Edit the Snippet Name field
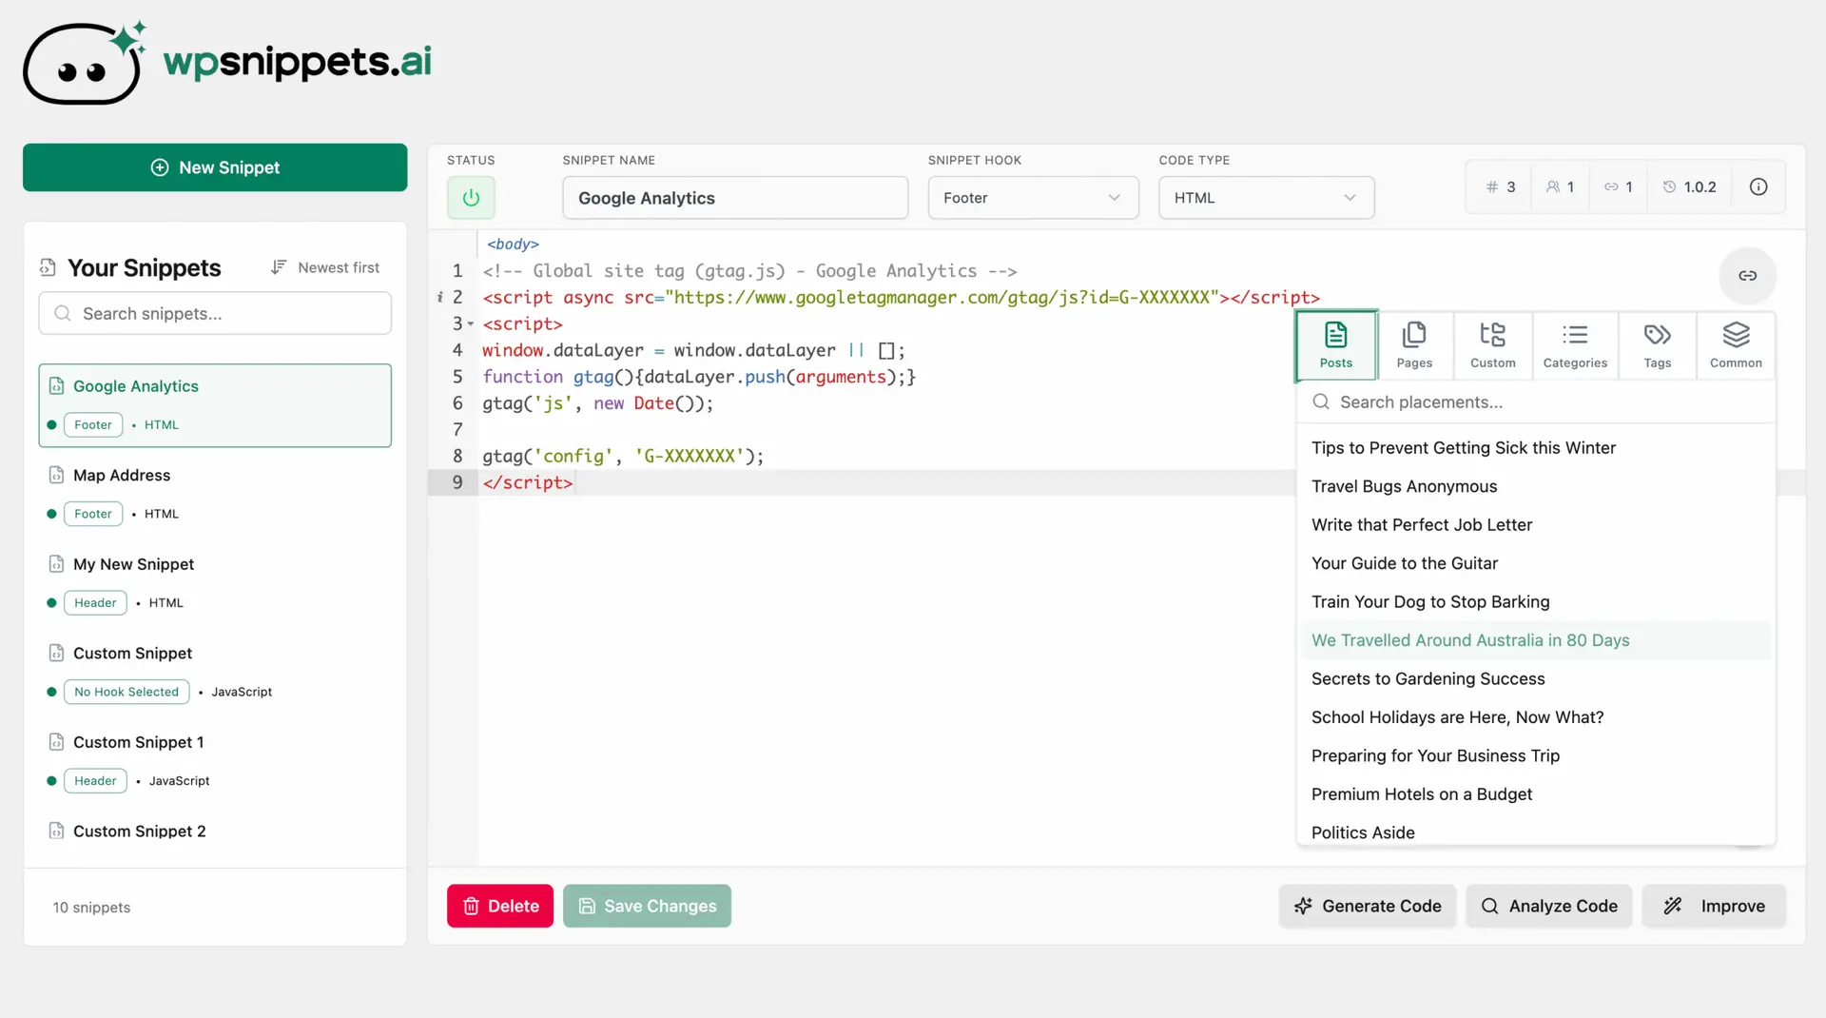 (x=735, y=198)
